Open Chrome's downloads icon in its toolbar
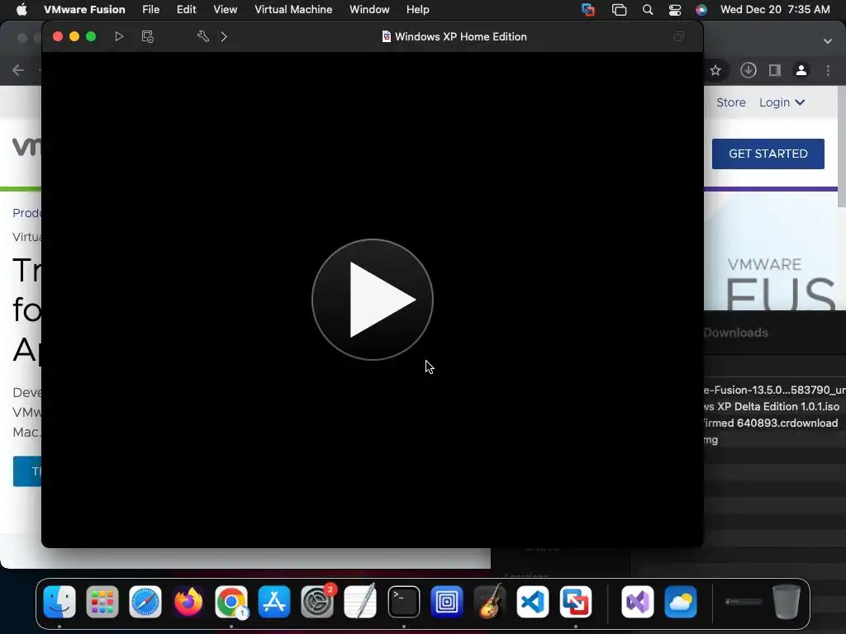This screenshot has height=634, width=846. [748, 70]
